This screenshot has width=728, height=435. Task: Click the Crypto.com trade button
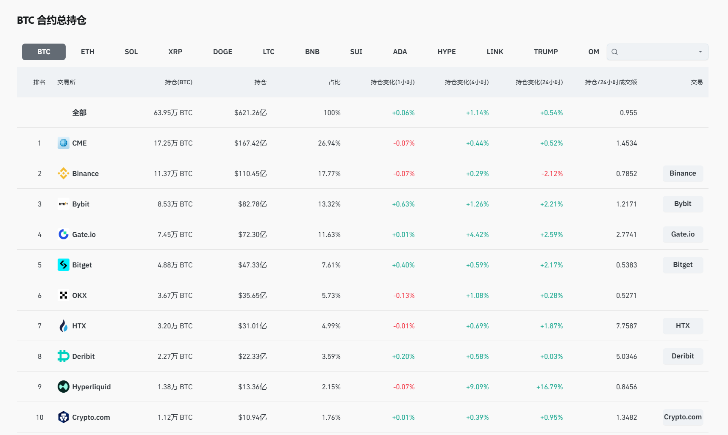click(x=682, y=417)
